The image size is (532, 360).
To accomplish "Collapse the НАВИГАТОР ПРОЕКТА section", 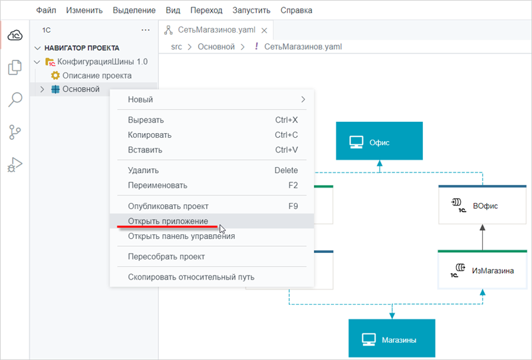I will point(38,48).
